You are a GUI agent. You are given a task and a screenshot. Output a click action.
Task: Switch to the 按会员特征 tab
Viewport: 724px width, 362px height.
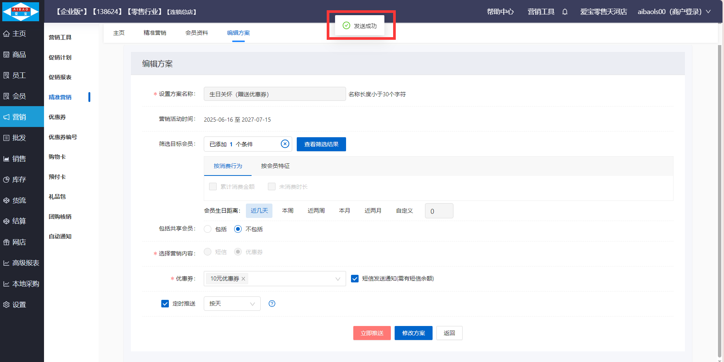275,166
